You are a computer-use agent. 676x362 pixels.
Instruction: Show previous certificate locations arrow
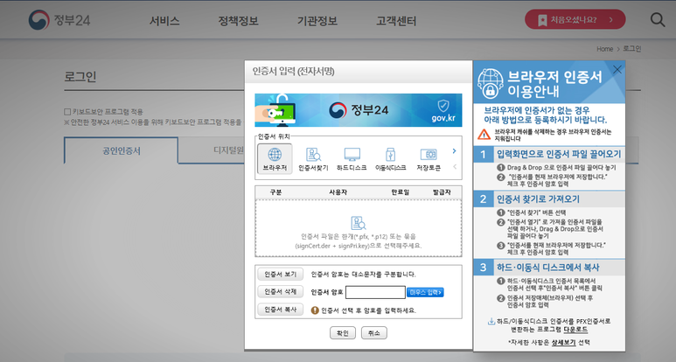(454, 167)
